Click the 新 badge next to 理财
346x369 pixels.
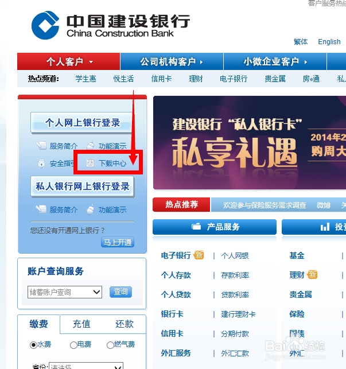click(312, 274)
